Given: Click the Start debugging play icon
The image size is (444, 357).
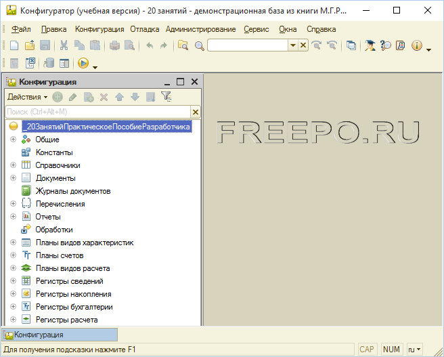Looking at the screenshot, I should pos(83,63).
